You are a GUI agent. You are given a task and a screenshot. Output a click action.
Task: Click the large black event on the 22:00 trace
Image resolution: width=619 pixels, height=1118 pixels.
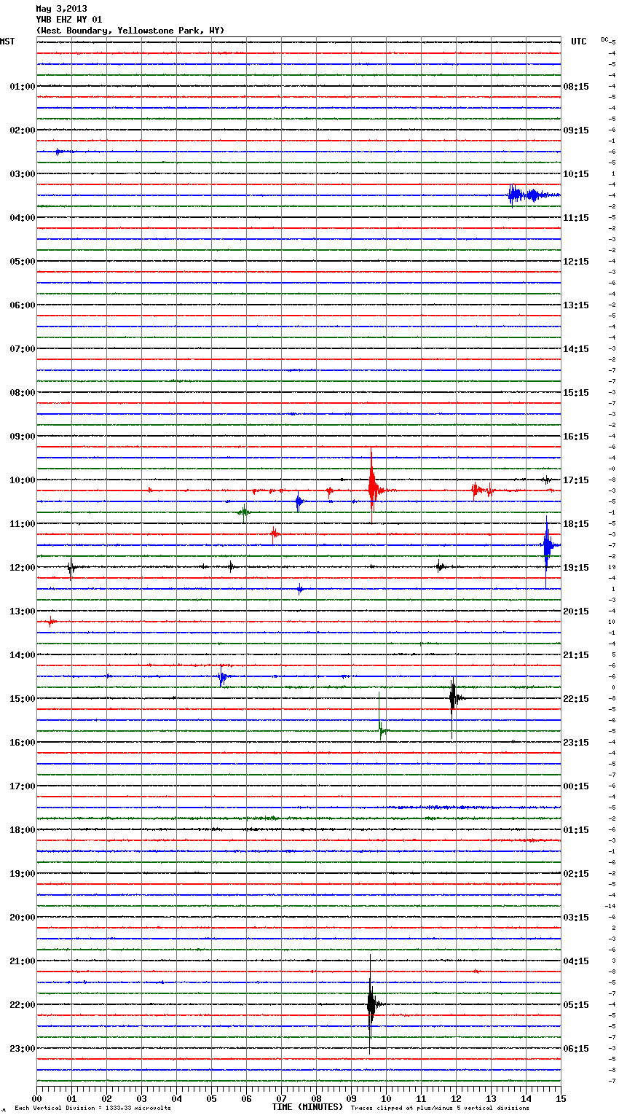(371, 1004)
